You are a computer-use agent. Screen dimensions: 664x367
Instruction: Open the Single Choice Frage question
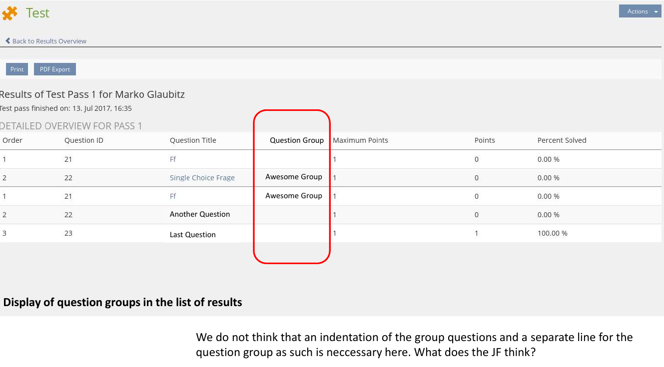(x=202, y=178)
